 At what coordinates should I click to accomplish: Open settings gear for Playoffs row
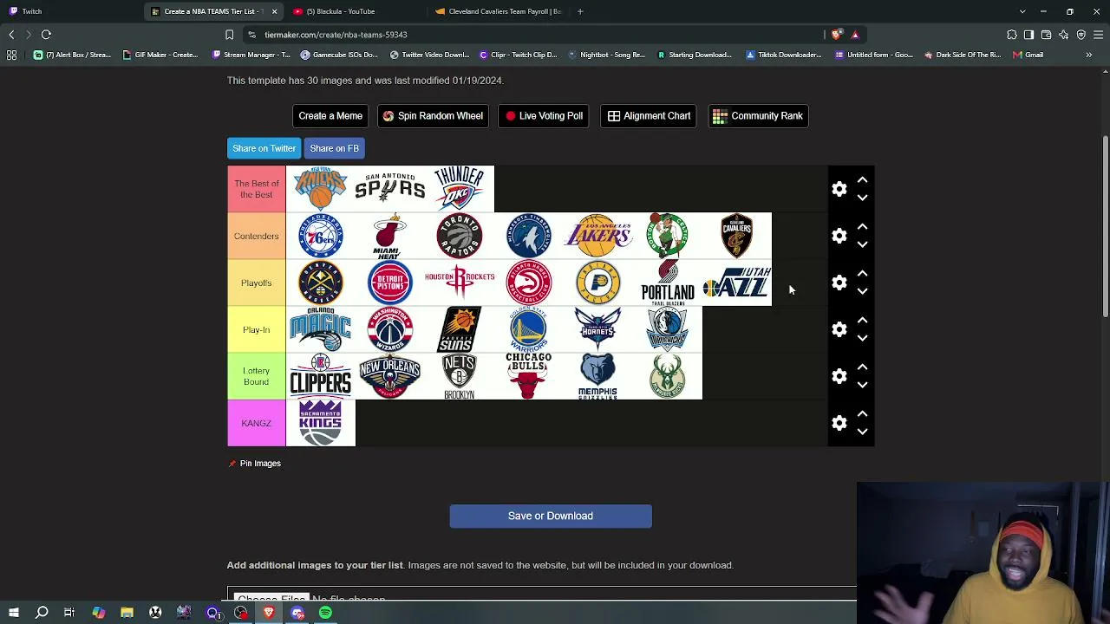coord(839,283)
